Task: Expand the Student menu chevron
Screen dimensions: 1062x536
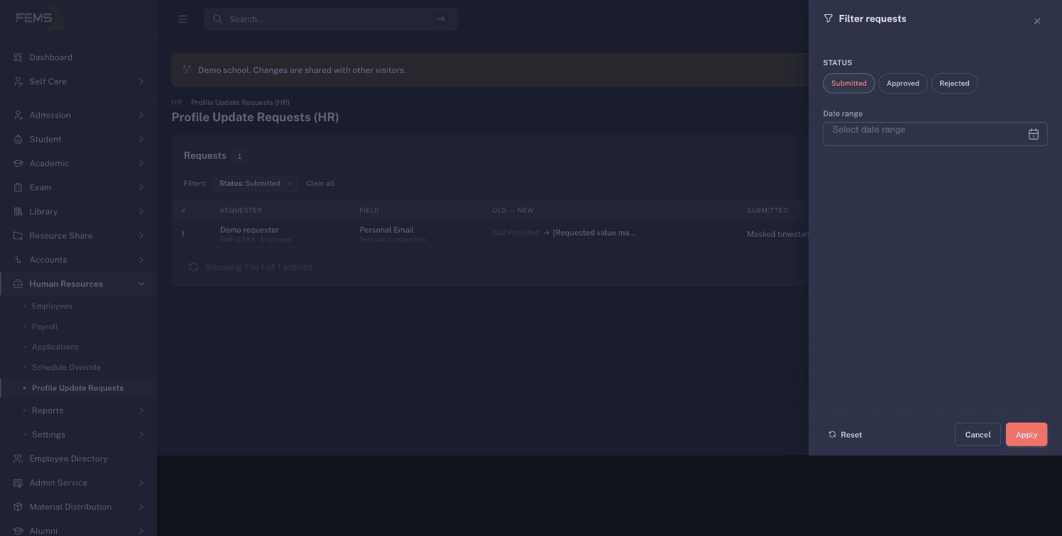Action: pos(141,139)
